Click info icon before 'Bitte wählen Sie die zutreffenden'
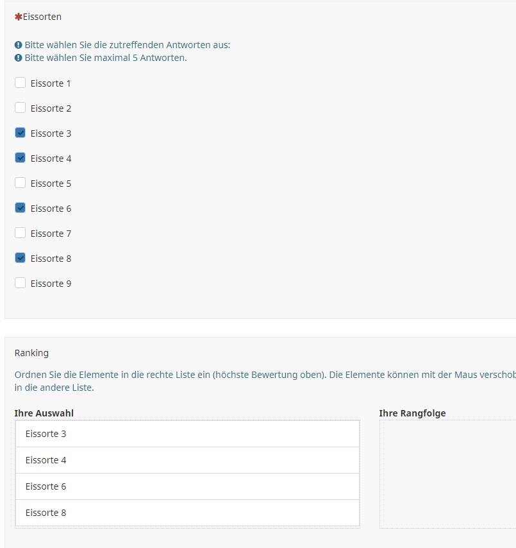Image resolution: width=516 pixels, height=548 pixels. click(x=19, y=46)
